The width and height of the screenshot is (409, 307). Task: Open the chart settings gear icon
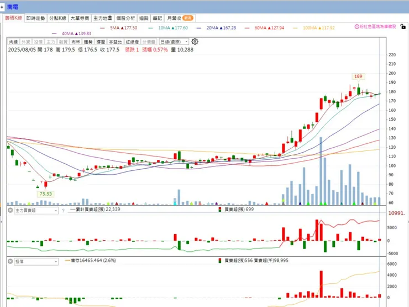click(195, 42)
